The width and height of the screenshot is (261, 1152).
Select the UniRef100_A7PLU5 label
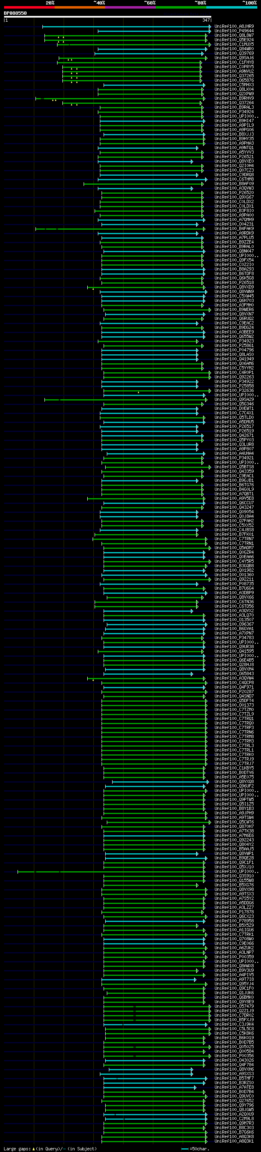tap(234, 237)
